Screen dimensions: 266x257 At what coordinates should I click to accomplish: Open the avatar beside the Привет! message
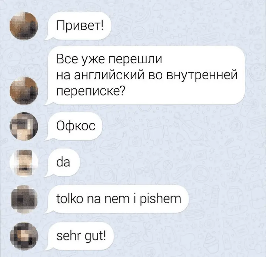tap(24, 26)
